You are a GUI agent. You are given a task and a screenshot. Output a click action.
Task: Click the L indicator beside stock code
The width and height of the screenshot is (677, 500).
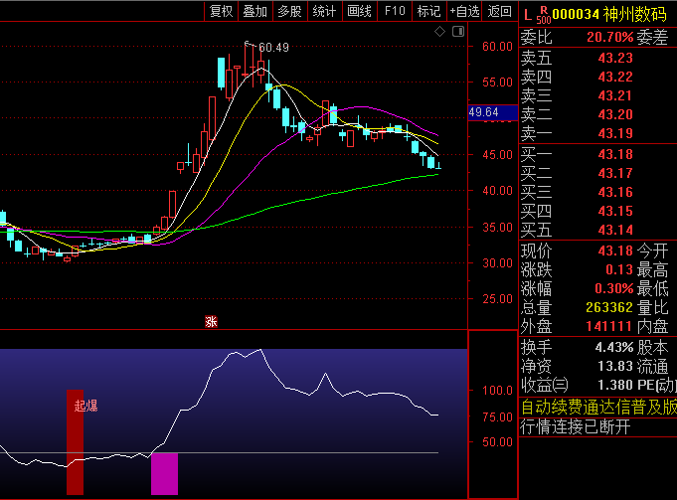point(528,16)
